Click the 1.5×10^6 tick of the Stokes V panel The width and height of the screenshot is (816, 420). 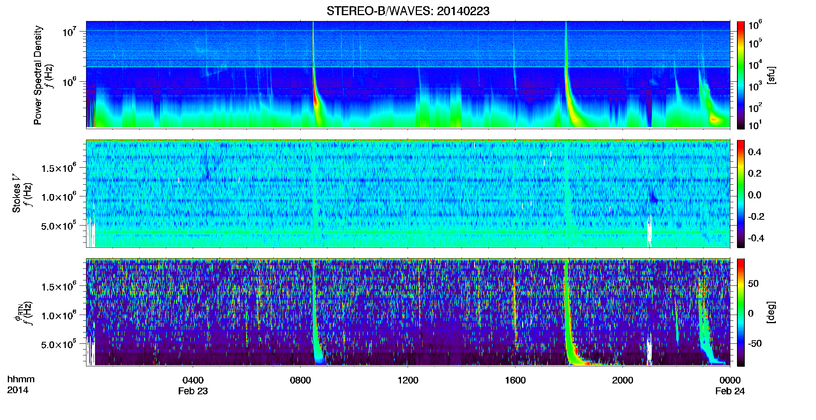tap(59, 168)
